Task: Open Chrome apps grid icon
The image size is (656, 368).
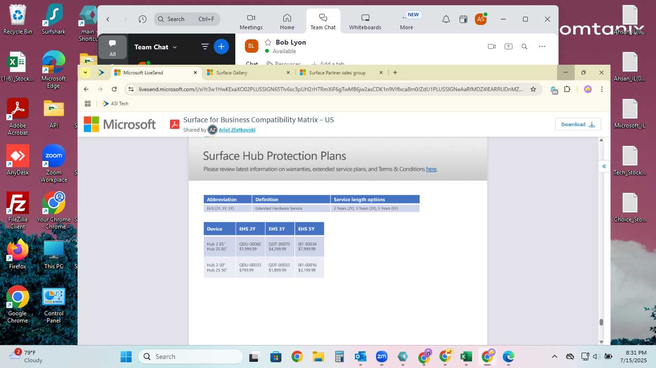Action: [87, 103]
